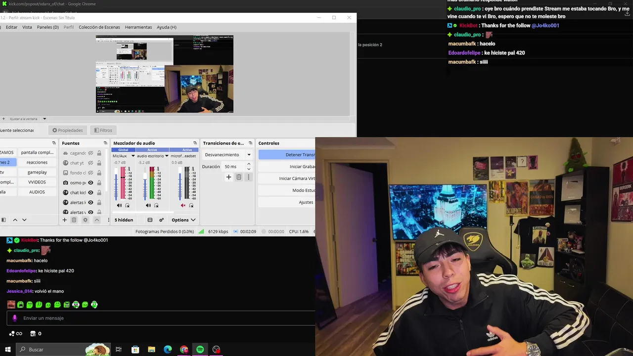The width and height of the screenshot is (633, 356).
Task: Unmute the microf...eadset red speaker icon
Action: pyautogui.click(x=183, y=205)
